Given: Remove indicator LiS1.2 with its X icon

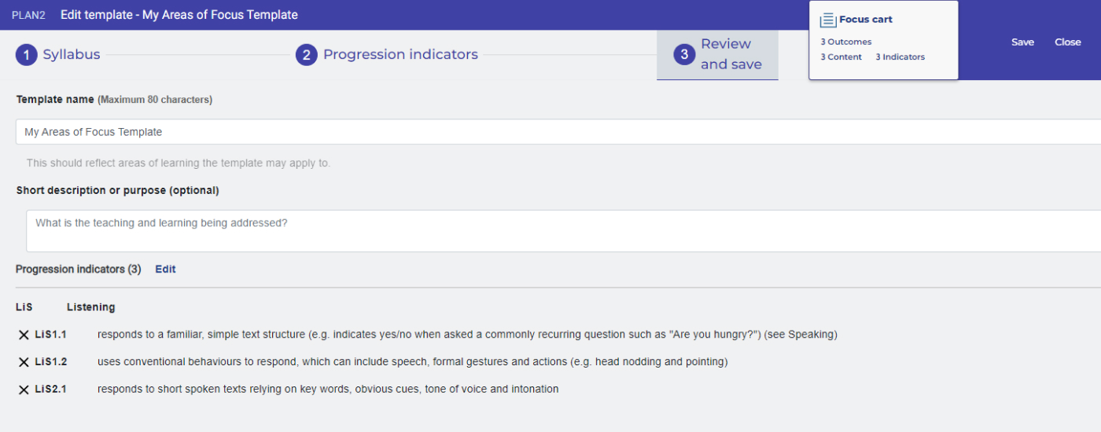Looking at the screenshot, I should tap(24, 362).
